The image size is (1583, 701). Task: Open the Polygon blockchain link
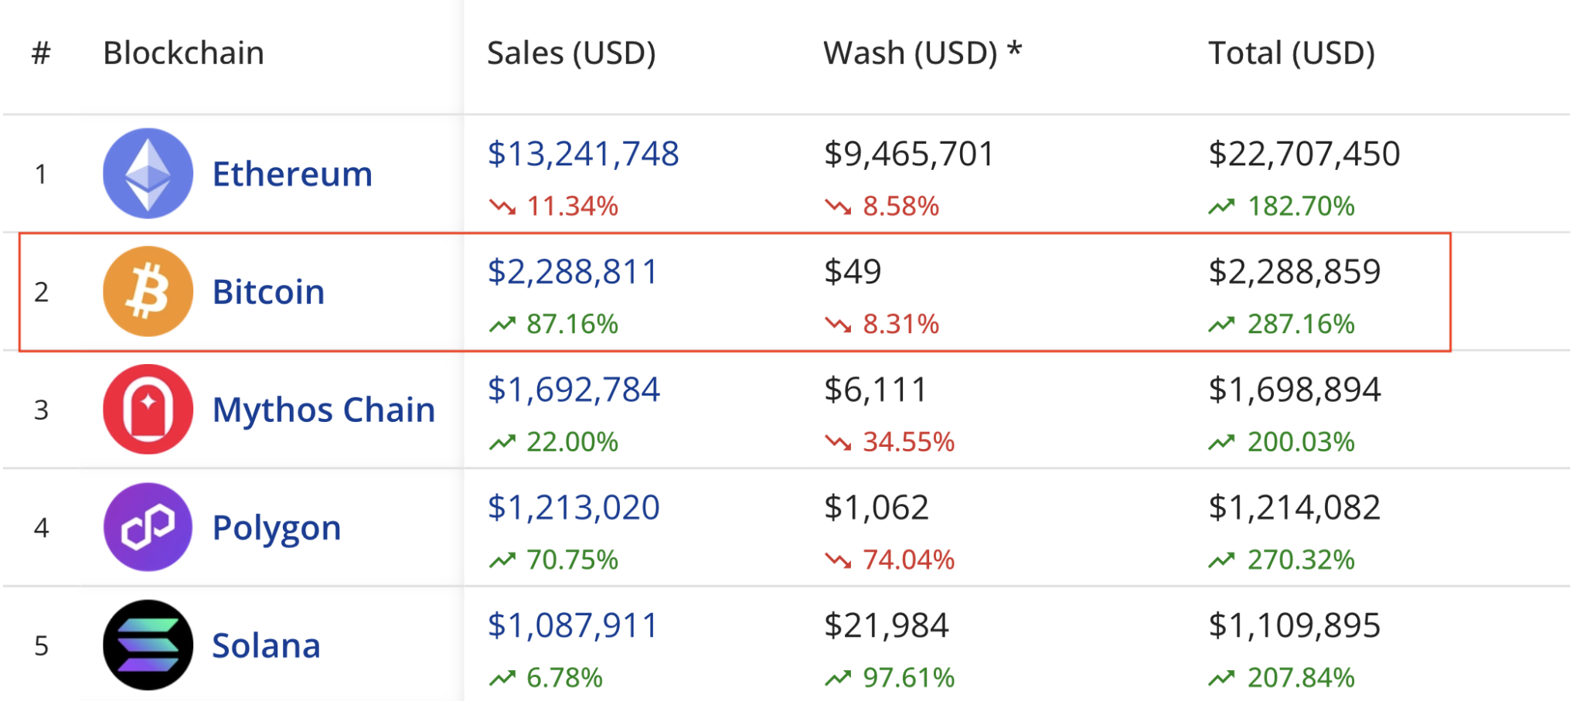(x=277, y=529)
